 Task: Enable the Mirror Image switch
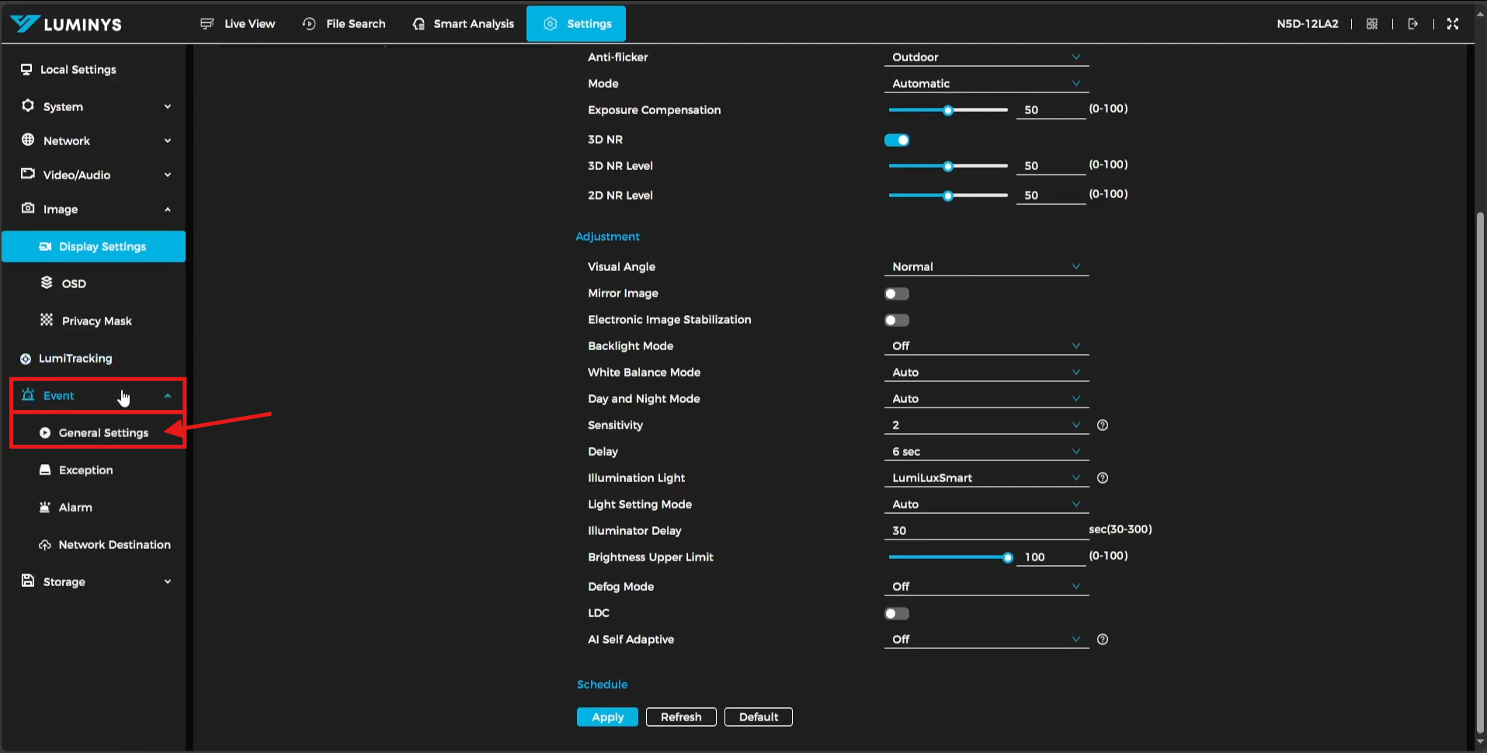pos(897,294)
